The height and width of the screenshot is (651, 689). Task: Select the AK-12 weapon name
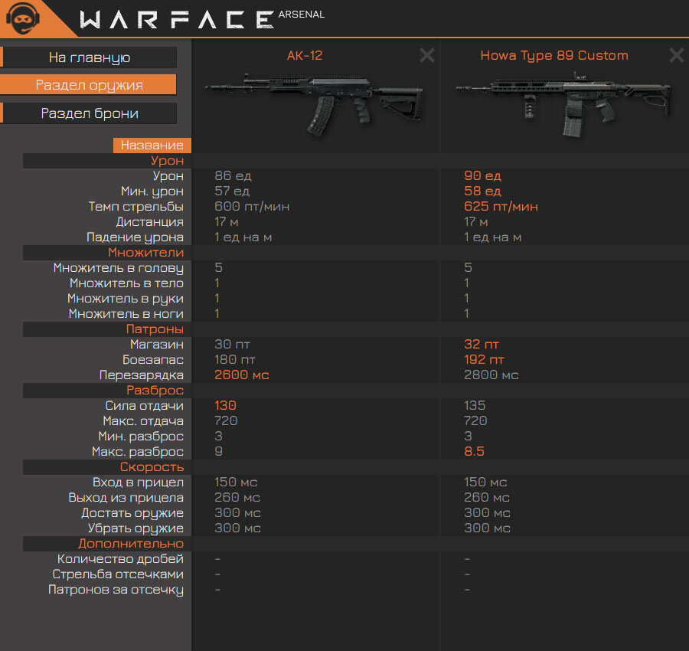pos(305,55)
